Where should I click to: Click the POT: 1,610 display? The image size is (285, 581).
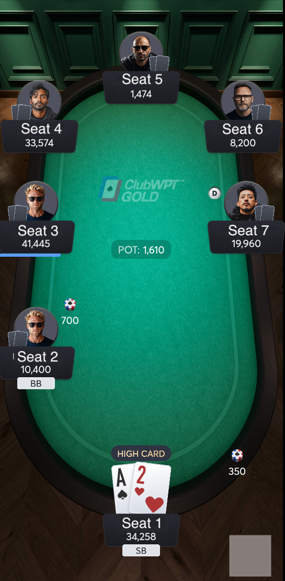click(x=141, y=250)
